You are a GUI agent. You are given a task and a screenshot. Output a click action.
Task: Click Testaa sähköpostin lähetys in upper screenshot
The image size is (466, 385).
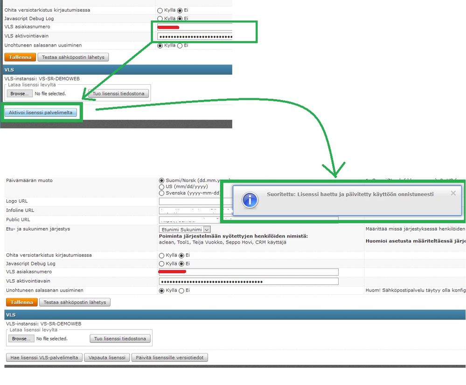pos(73,57)
